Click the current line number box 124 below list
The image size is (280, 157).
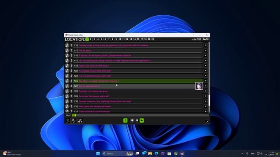coord(68,115)
